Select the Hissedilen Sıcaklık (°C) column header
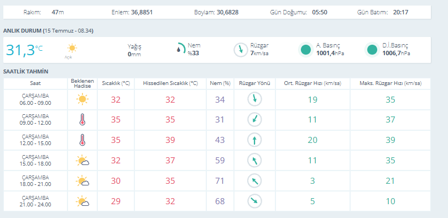 click(170, 83)
